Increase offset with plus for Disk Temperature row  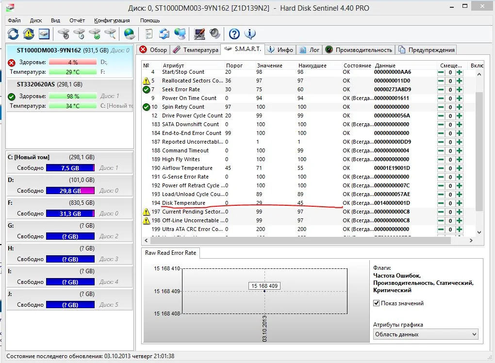click(x=459, y=203)
